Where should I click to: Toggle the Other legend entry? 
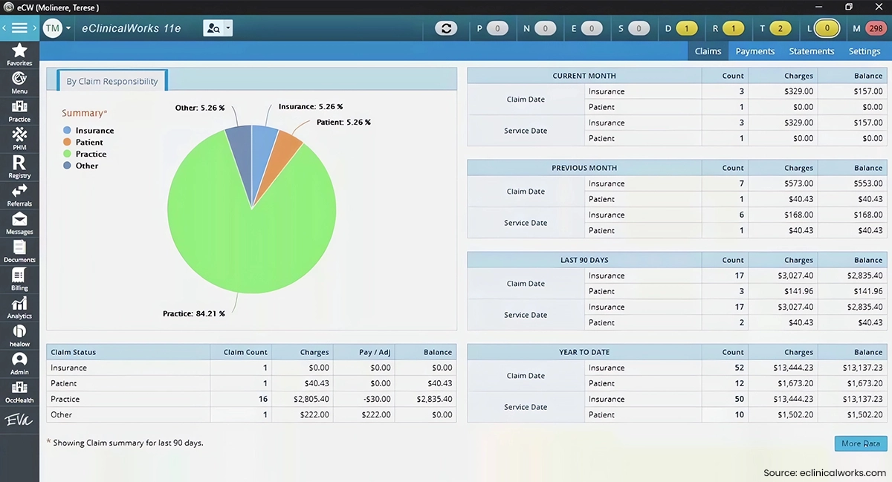pos(81,166)
